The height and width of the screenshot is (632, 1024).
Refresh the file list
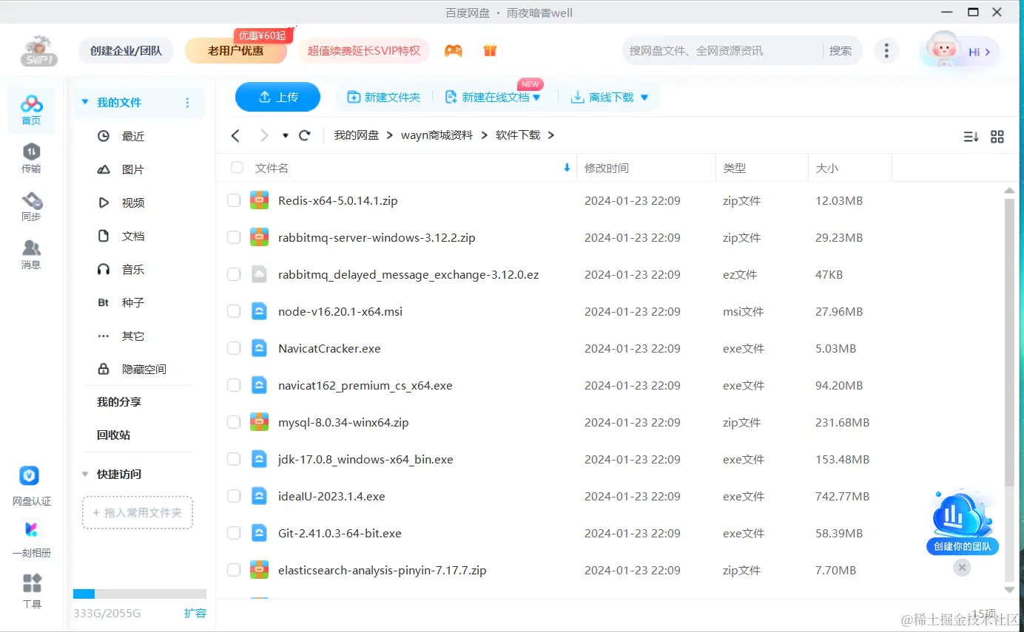pos(304,136)
